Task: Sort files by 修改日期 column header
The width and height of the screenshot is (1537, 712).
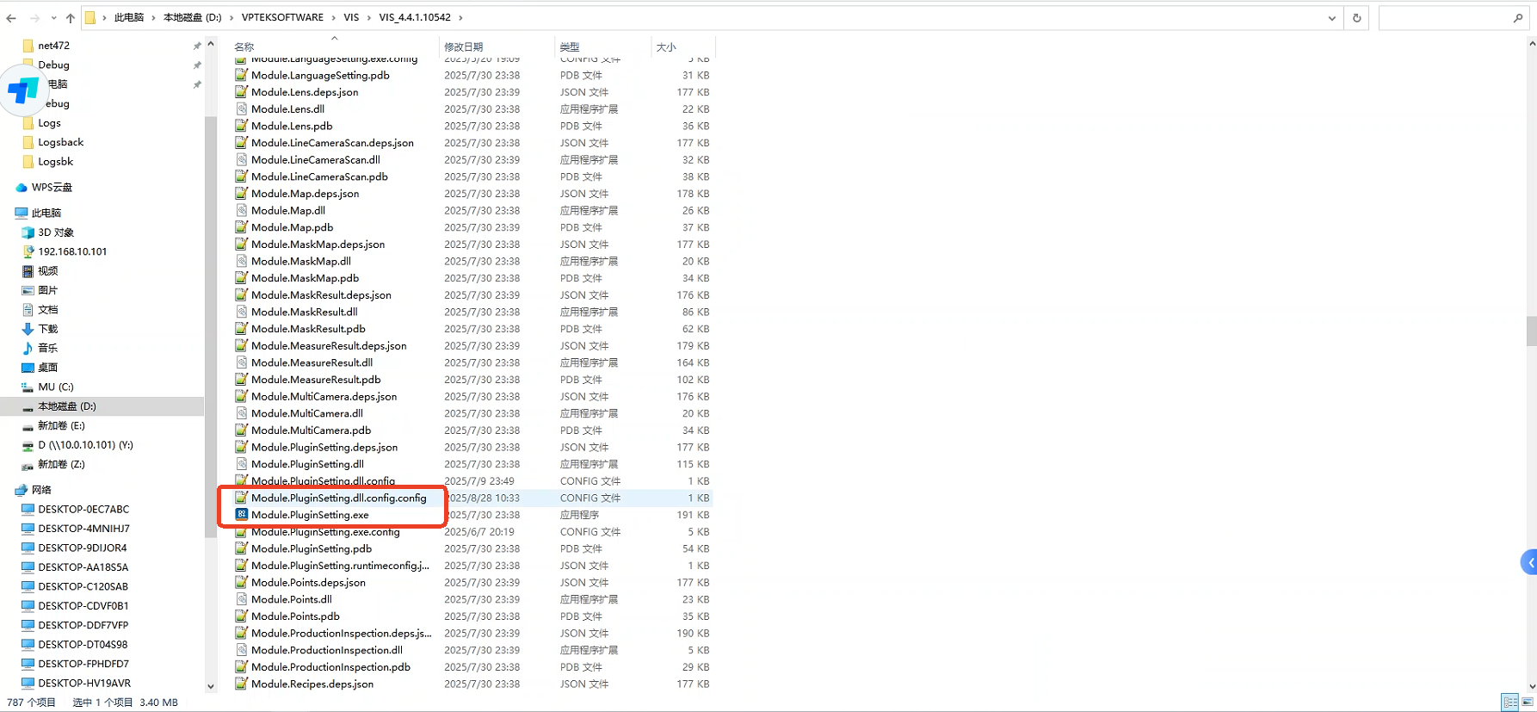Action: (x=463, y=47)
